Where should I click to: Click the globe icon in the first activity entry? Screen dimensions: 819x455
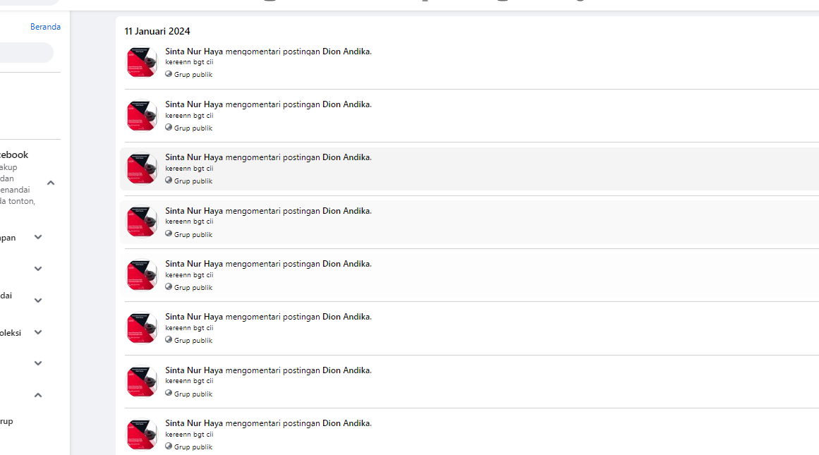(x=169, y=74)
